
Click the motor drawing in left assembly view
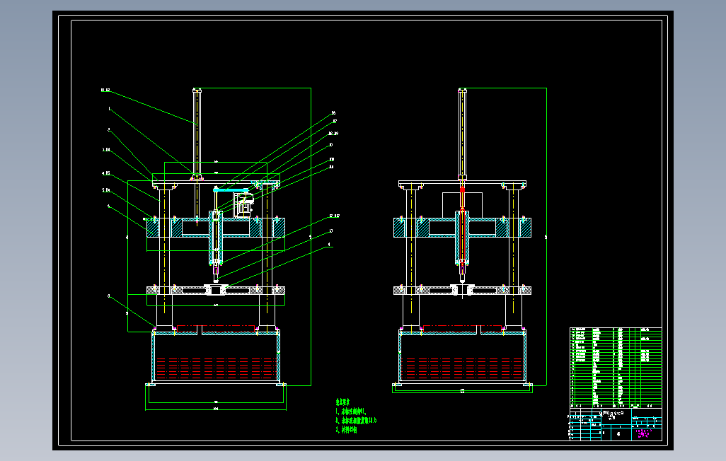243,204
